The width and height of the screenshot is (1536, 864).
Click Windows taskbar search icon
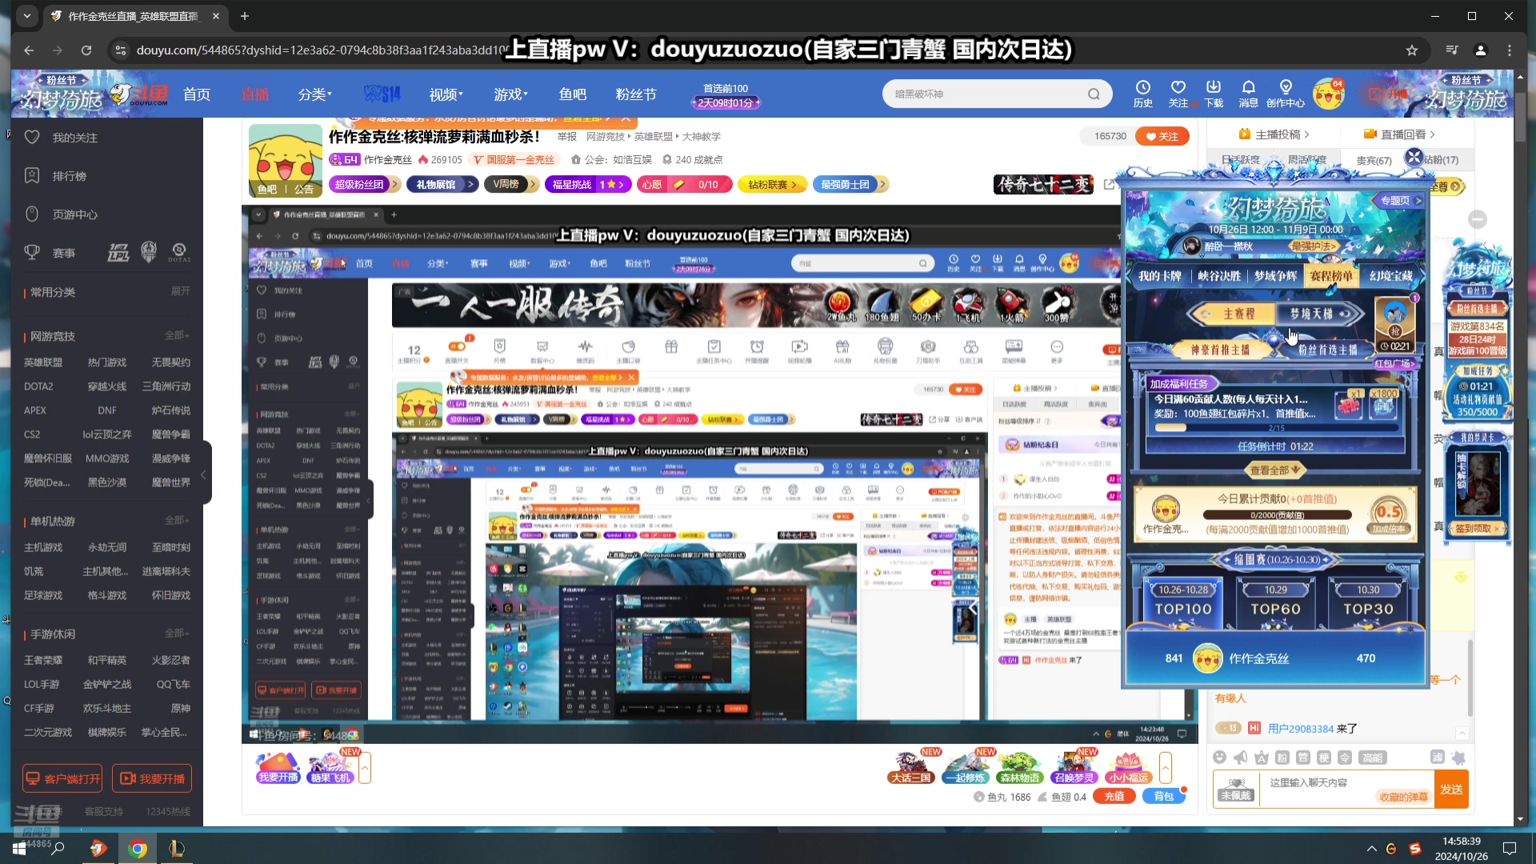coord(58,848)
